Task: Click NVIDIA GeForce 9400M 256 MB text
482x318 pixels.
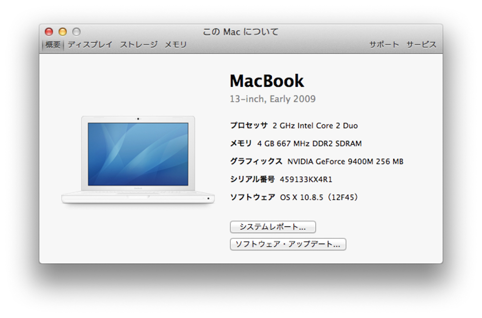Action: click(345, 161)
